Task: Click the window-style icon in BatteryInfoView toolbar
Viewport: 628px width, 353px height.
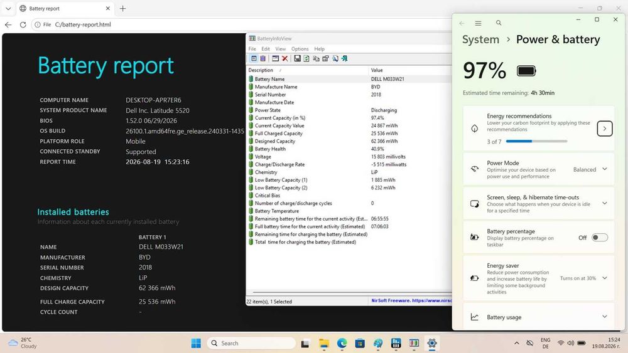Action: (x=275, y=58)
